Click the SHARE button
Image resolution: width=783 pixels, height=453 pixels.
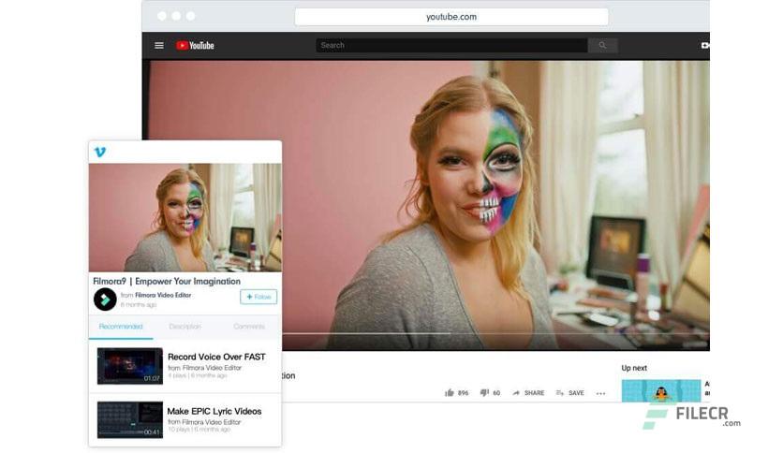pos(528,393)
